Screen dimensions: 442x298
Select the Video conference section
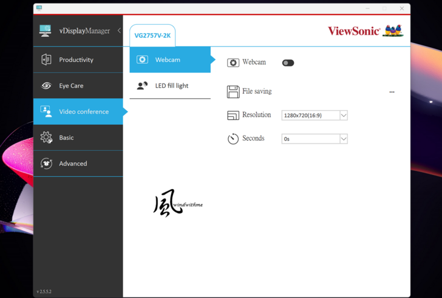78,111
